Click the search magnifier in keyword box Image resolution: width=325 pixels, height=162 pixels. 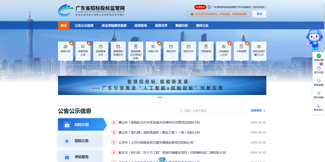point(181,111)
